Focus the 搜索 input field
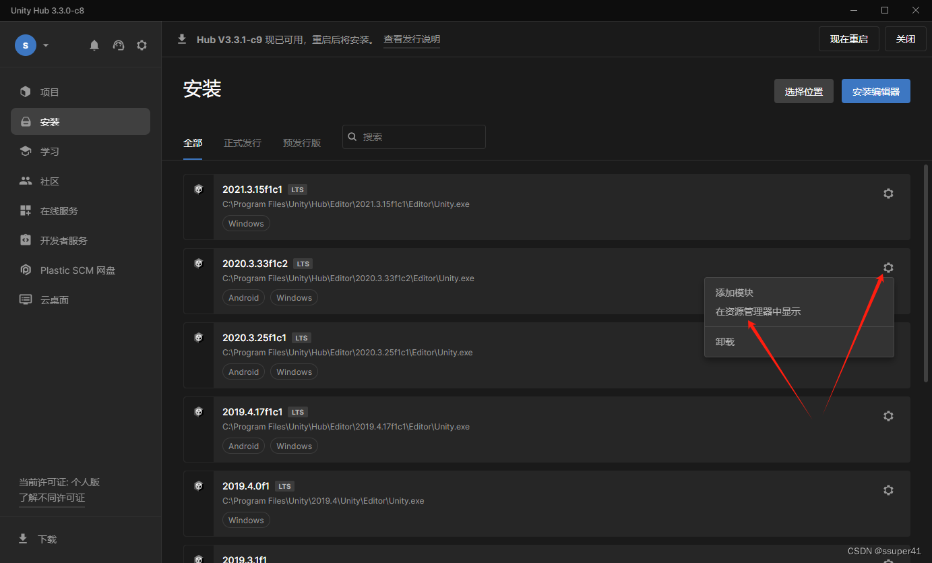The height and width of the screenshot is (563, 932). click(x=414, y=137)
